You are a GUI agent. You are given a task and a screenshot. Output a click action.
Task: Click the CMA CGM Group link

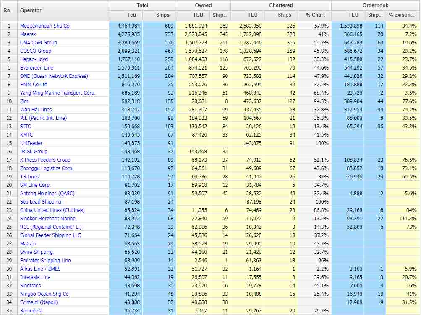[38, 43]
